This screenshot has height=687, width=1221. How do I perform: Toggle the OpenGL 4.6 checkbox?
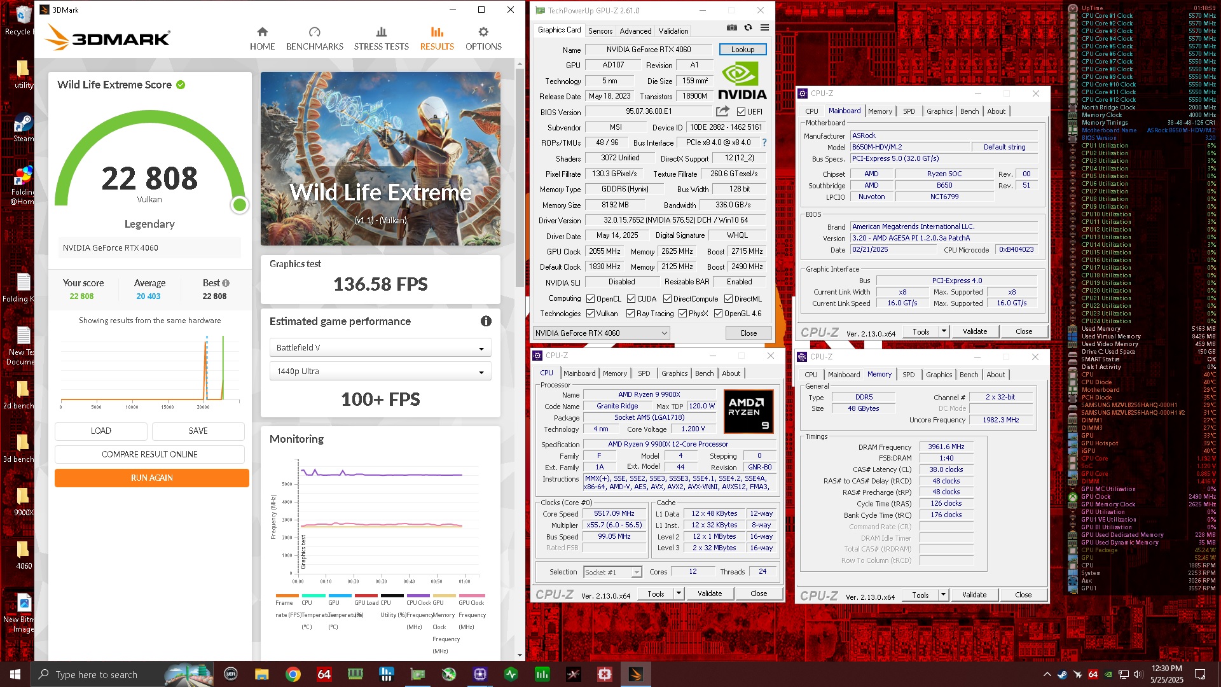718,314
